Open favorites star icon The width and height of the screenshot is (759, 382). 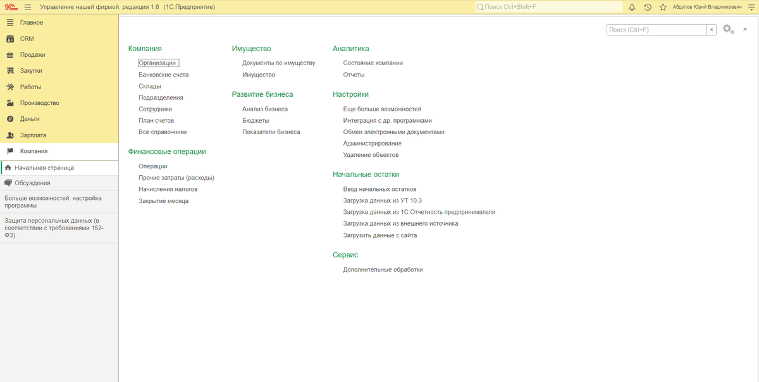pos(663,7)
